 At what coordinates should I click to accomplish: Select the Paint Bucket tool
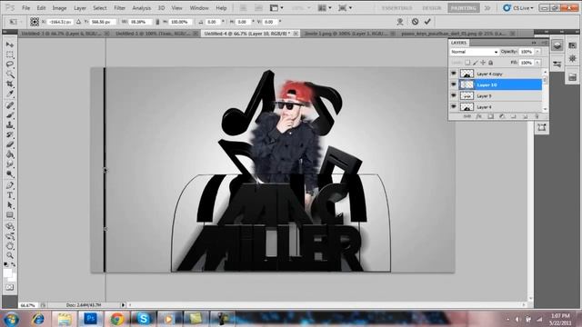tap(10, 155)
